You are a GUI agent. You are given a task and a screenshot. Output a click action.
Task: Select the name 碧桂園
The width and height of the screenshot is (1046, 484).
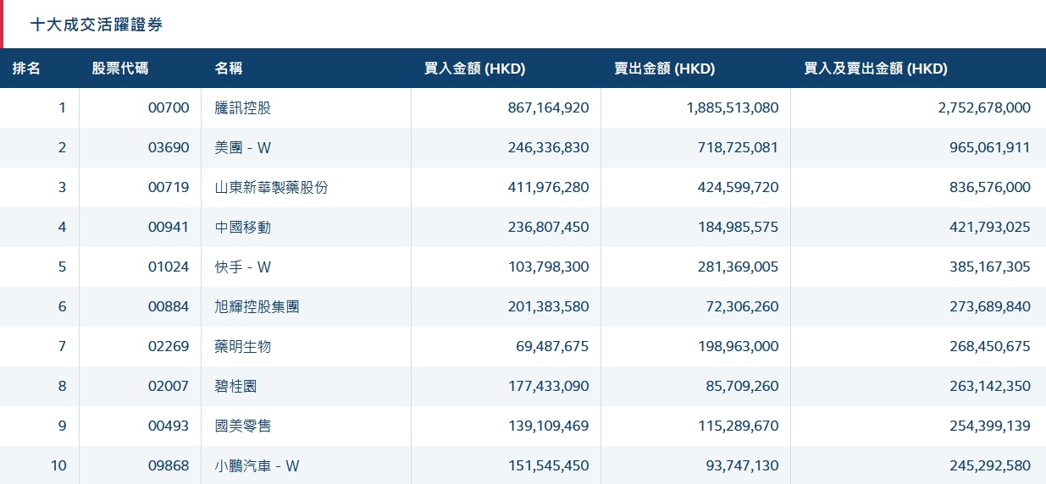click(236, 386)
